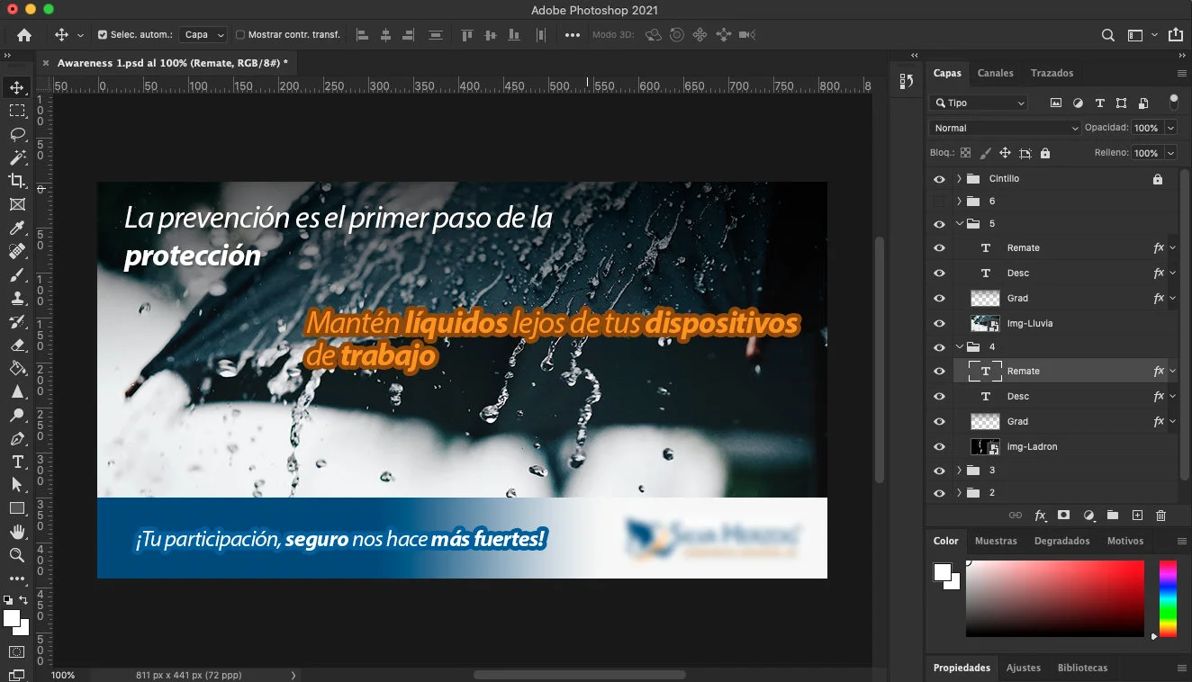Enable Mostrar contr. transf. checkbox
This screenshot has width=1192, height=682.
click(240, 35)
